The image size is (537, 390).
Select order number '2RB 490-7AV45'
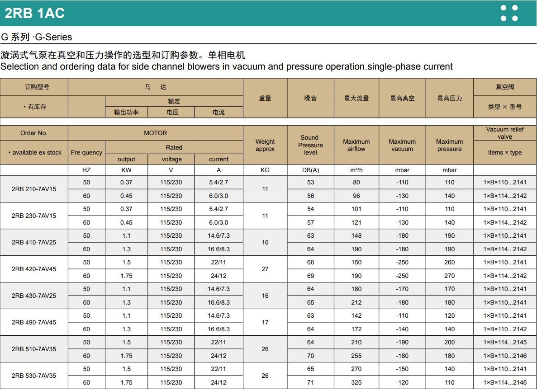(34, 322)
